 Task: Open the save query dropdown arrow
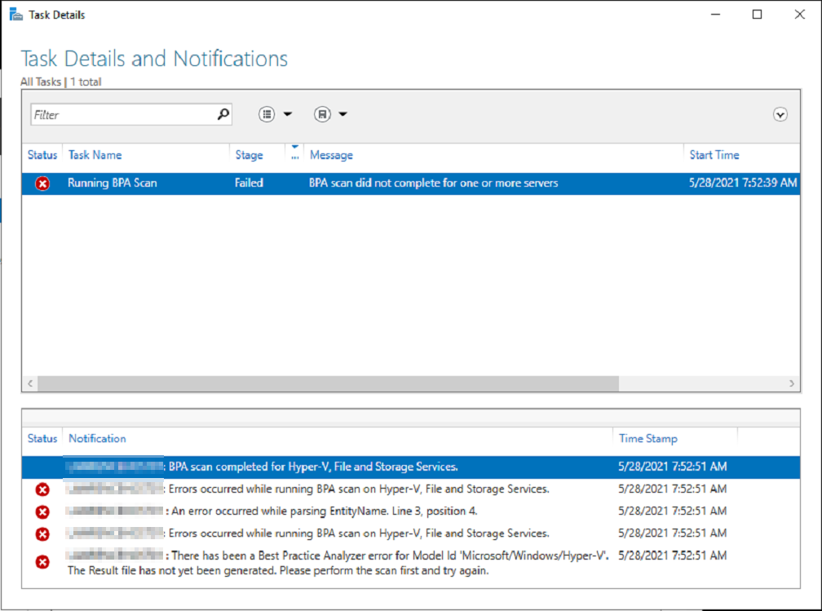[343, 113]
